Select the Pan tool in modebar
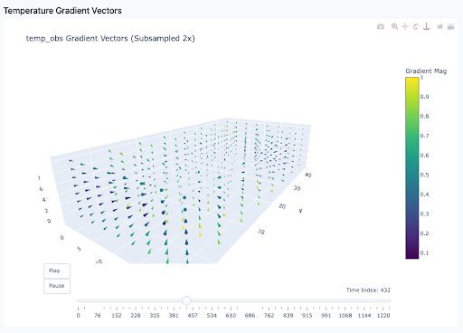This screenshot has height=333, width=463. [x=405, y=26]
